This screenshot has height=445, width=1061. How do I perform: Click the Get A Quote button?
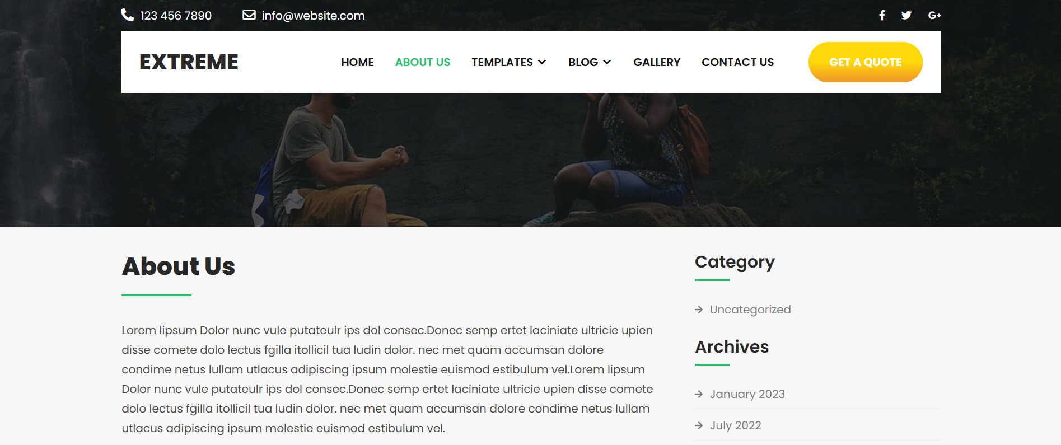point(865,62)
